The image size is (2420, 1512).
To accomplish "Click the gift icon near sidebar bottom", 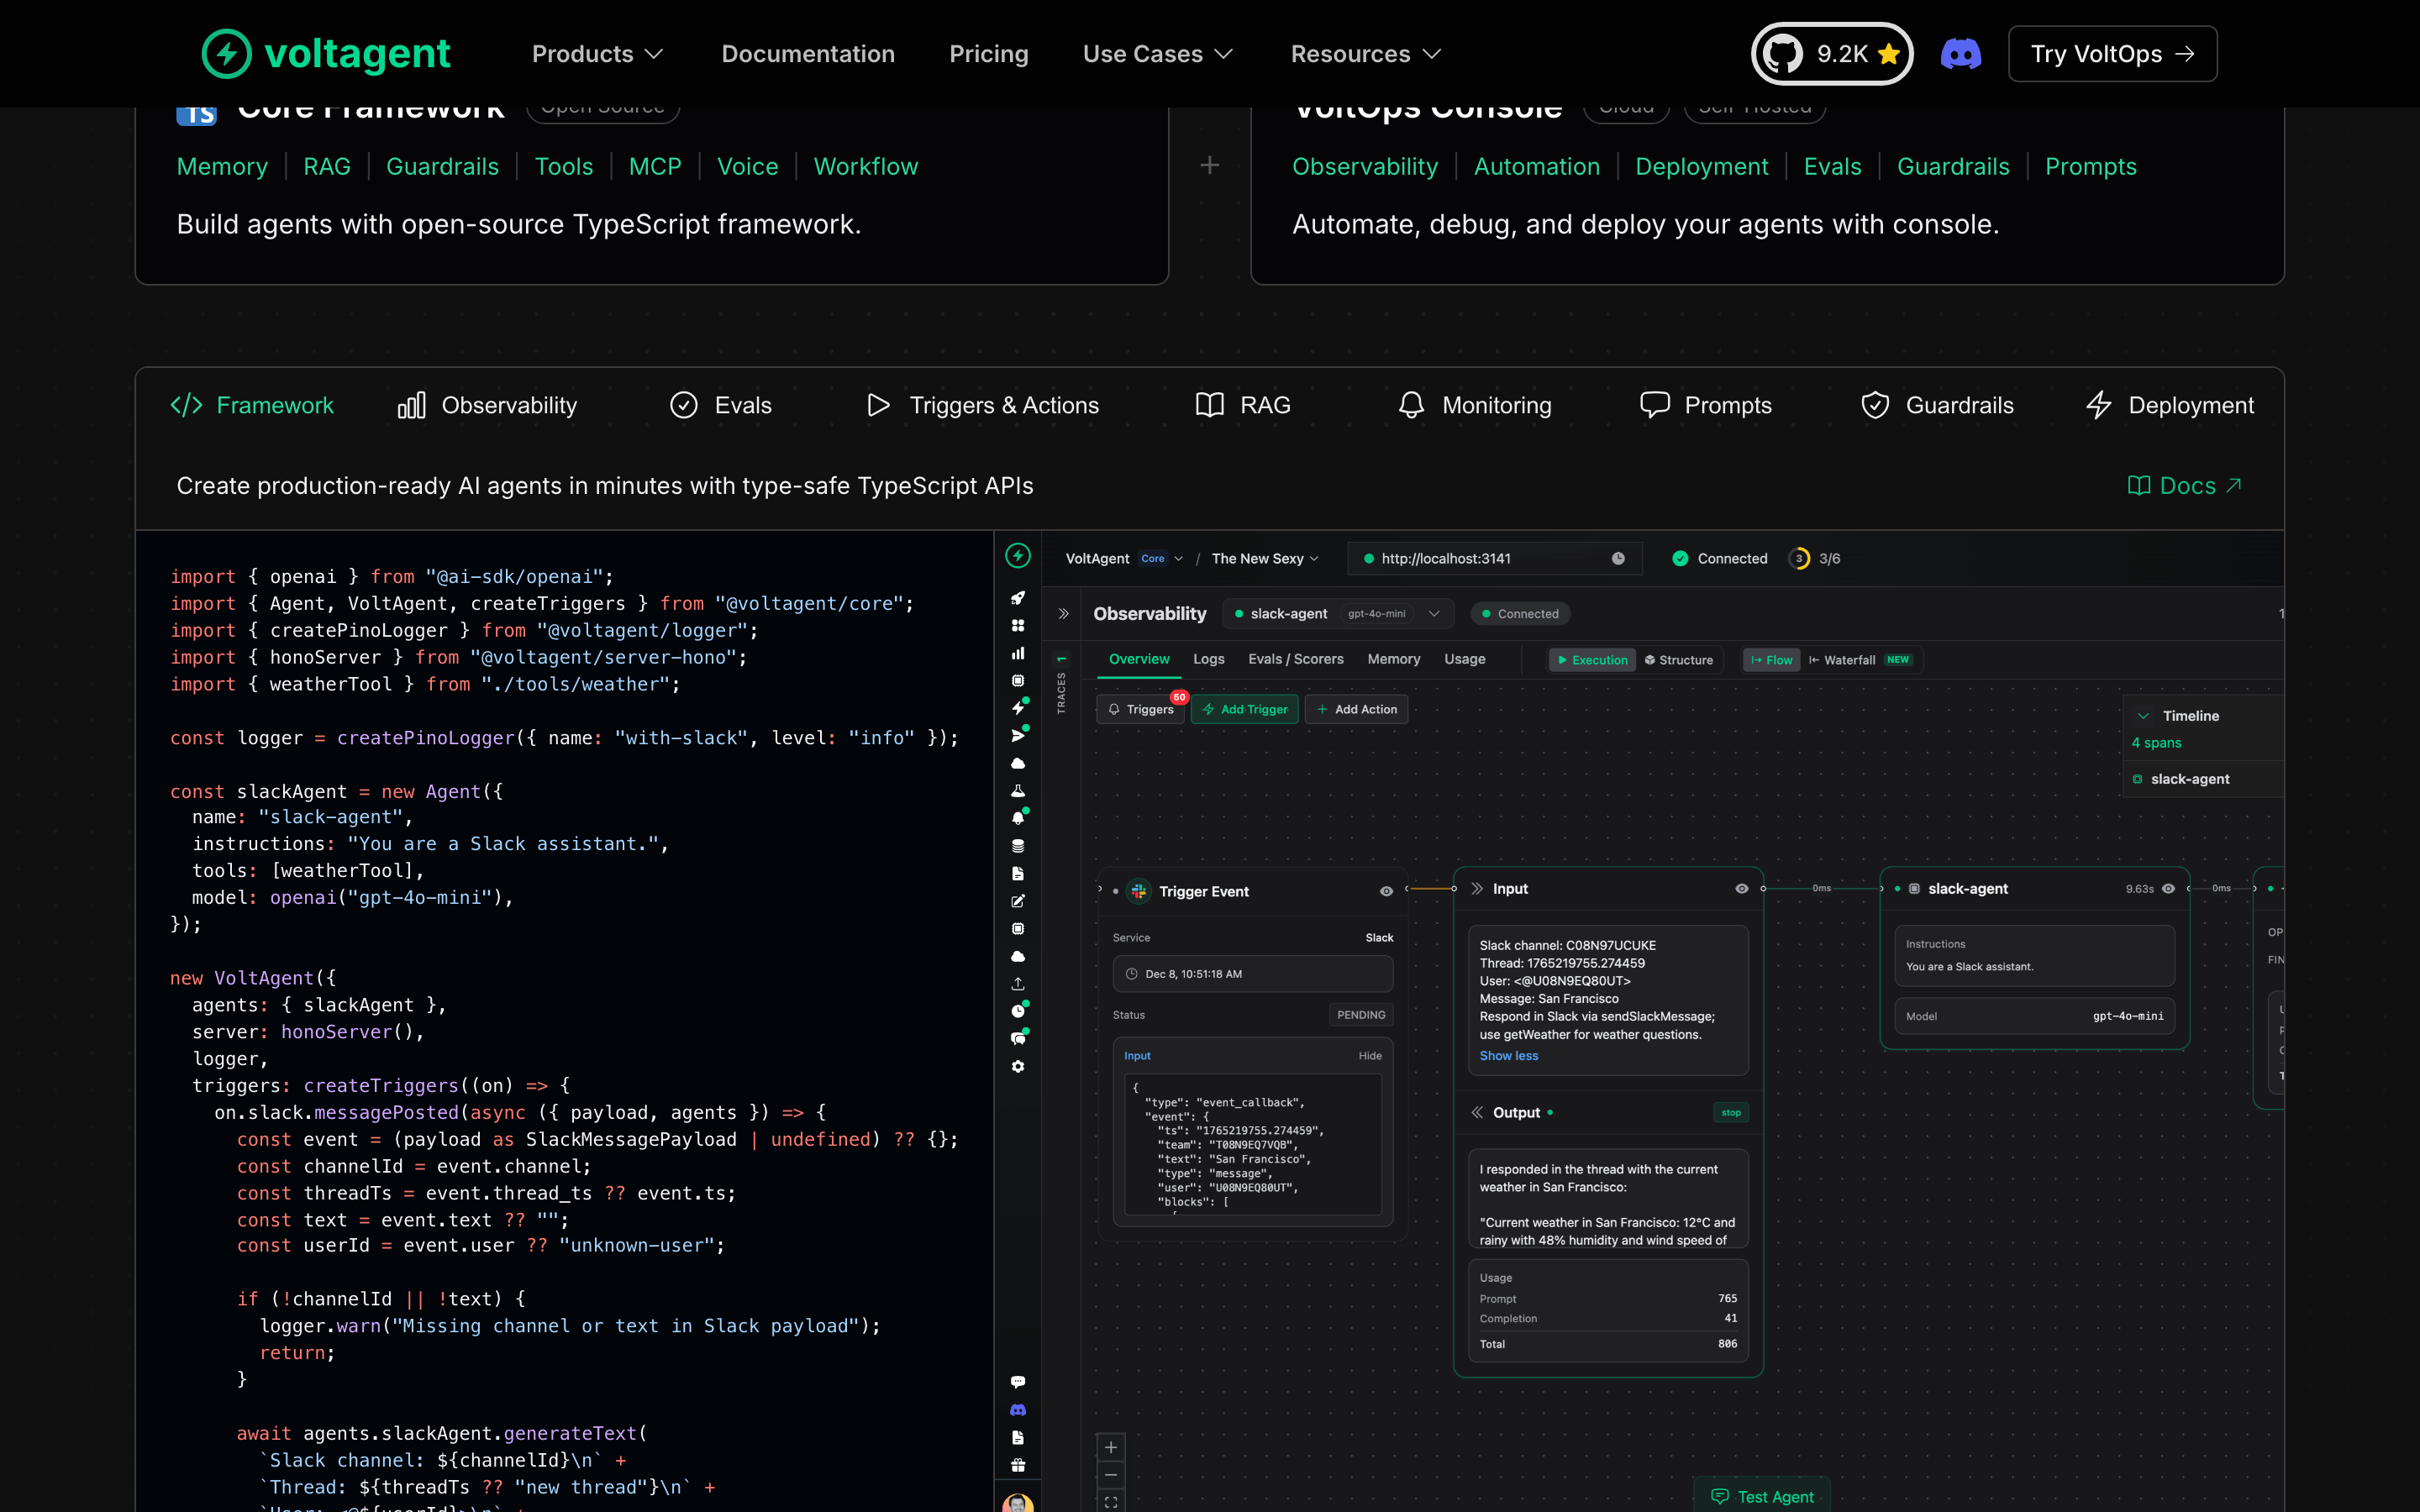I will tap(1018, 1465).
